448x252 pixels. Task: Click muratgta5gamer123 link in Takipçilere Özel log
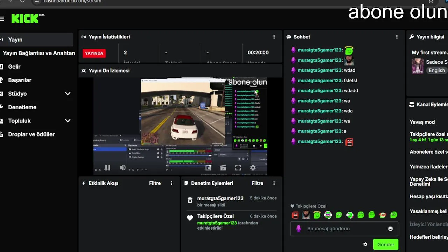coord(217,223)
